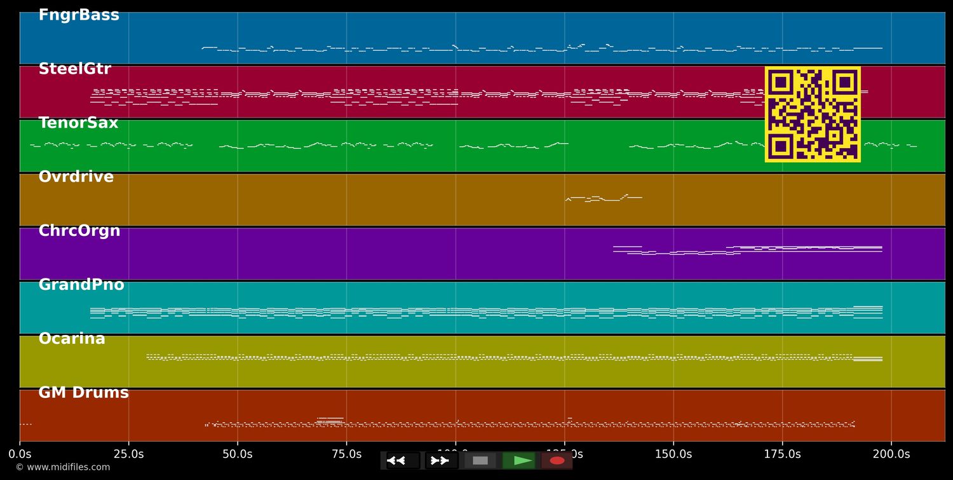Select the ChrcOrgn track label
The height and width of the screenshot is (480, 953).
79,231
